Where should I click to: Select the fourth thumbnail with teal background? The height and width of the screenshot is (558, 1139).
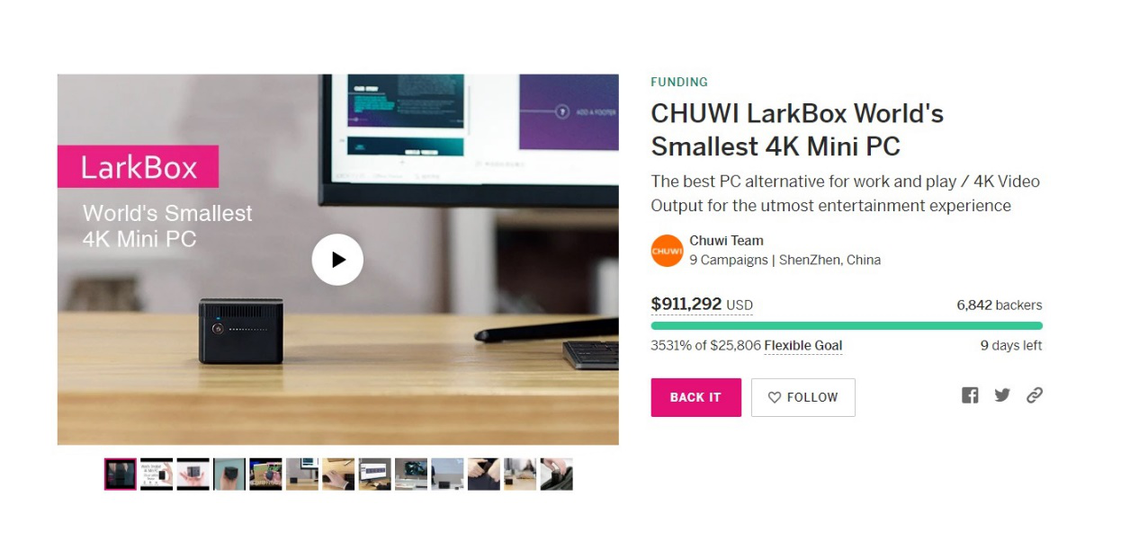click(x=229, y=474)
